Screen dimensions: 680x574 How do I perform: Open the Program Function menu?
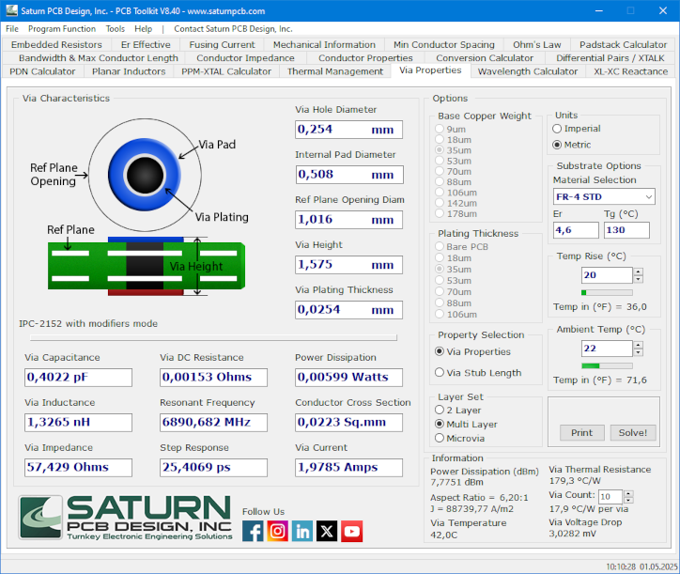[62, 28]
